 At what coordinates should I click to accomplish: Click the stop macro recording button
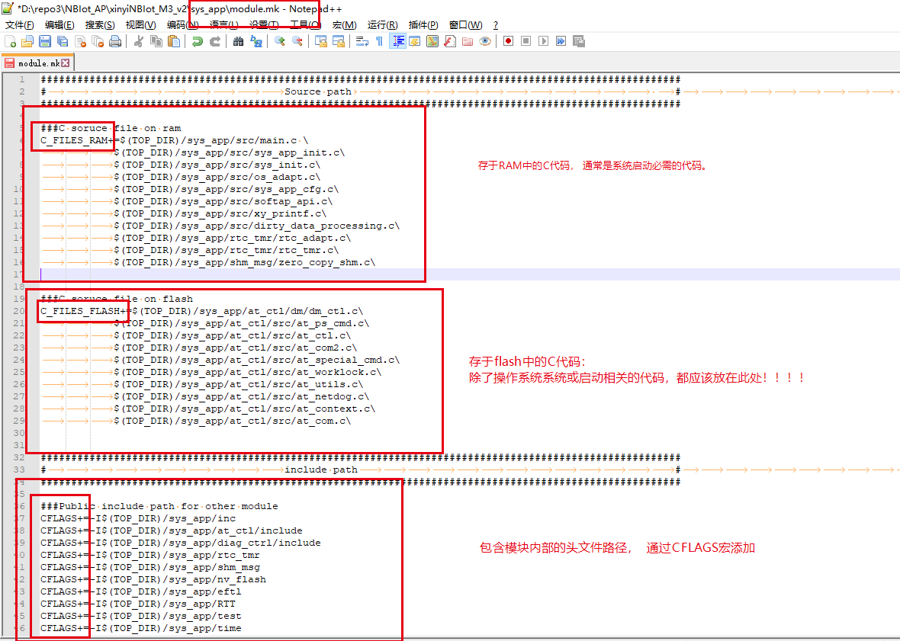click(x=526, y=41)
